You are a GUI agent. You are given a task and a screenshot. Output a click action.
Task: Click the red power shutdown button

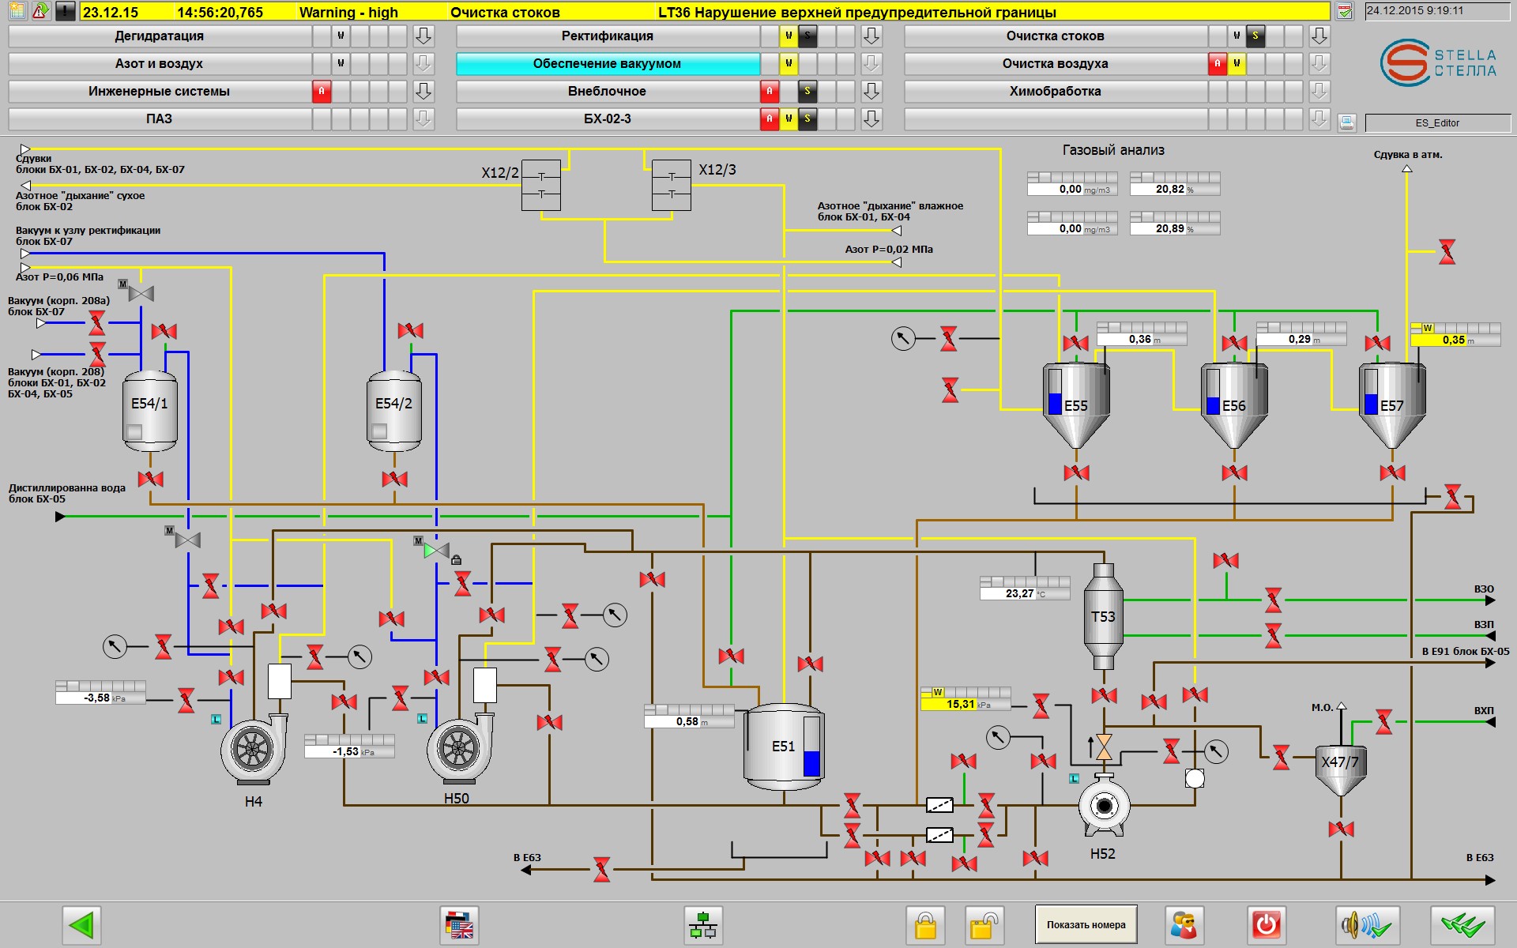[1267, 924]
